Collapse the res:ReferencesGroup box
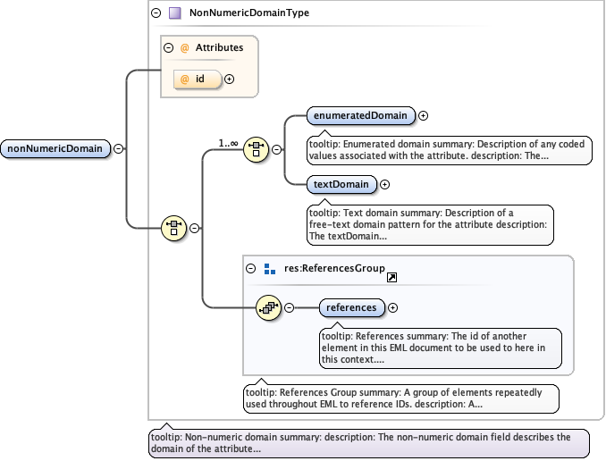The height and width of the screenshot is (461, 606). coord(252,268)
